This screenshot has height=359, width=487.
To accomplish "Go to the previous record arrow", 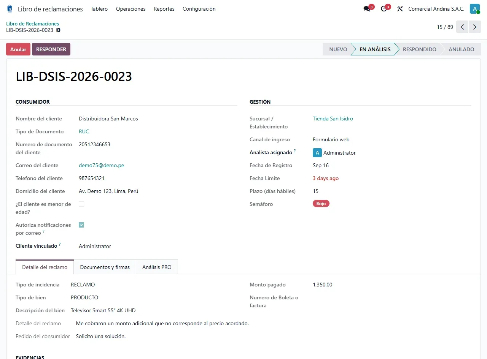I will pyautogui.click(x=462, y=27).
